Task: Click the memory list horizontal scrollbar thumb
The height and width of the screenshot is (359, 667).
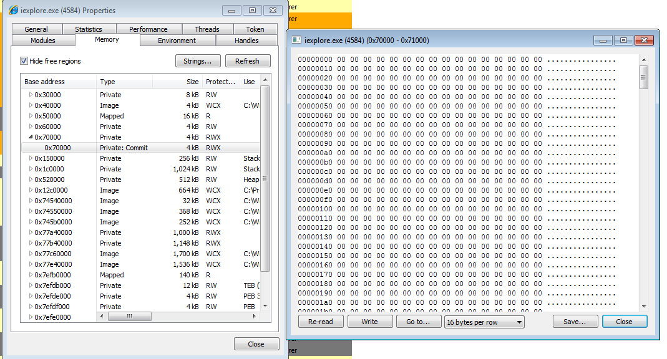Action: tap(130, 316)
